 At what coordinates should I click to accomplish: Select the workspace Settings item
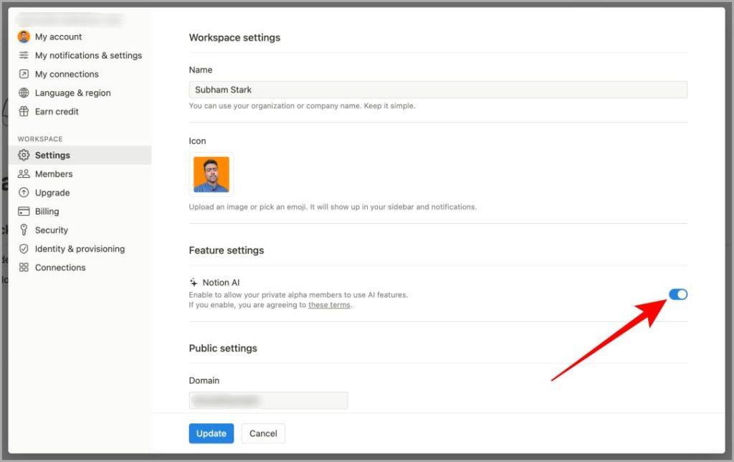pyautogui.click(x=80, y=155)
